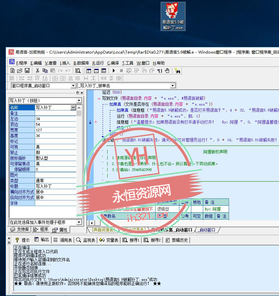Image resolution: width=279 pixels, height=296 pixels.
Task: Click the binoculars help search icon
Action: click(x=177, y=71)
